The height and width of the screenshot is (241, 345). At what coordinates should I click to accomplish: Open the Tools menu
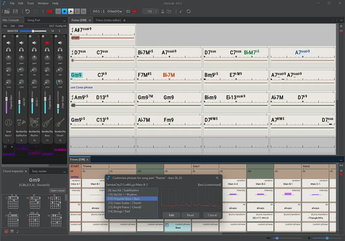click(x=30, y=3)
